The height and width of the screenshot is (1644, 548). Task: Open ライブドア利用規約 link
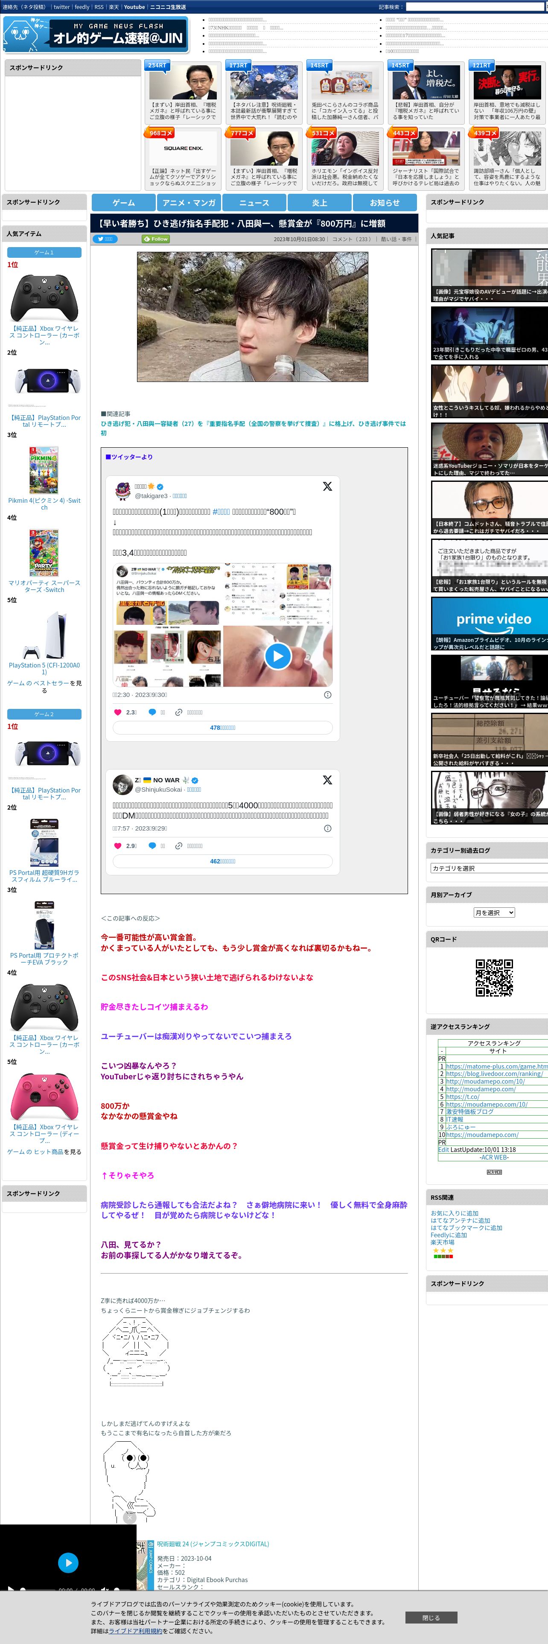(135, 1631)
